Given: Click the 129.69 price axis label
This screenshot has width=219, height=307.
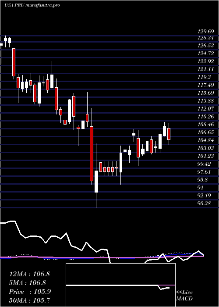Looking at the screenshot, I should [x=205, y=32].
